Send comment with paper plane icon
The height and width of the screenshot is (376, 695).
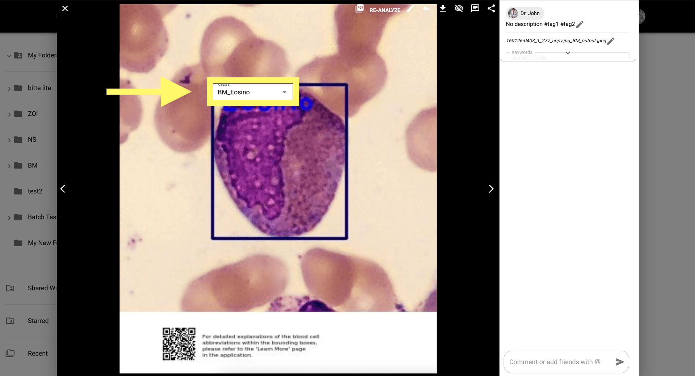coord(620,362)
